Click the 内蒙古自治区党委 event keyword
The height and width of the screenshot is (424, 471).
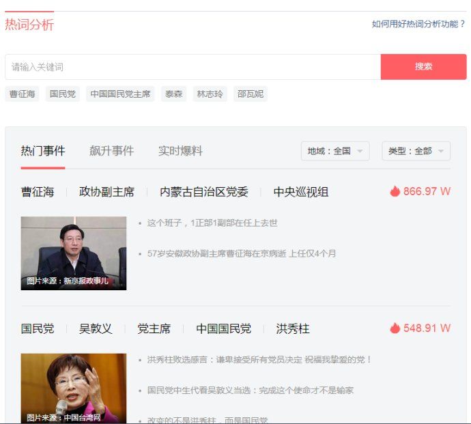tap(204, 192)
